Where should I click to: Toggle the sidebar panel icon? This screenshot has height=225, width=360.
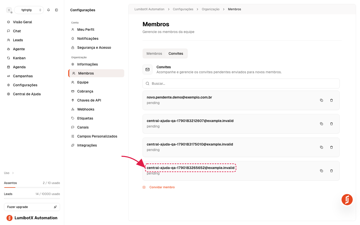pos(56,10)
